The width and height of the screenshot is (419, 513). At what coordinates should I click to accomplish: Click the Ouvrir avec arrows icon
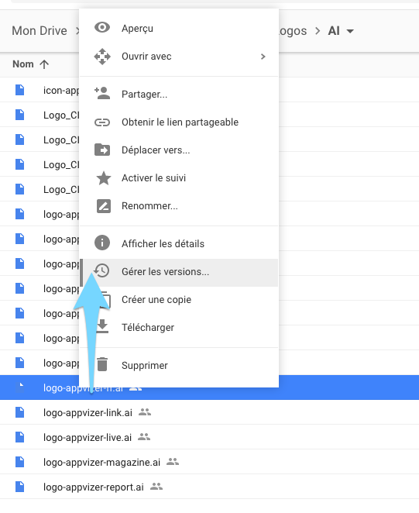[102, 57]
